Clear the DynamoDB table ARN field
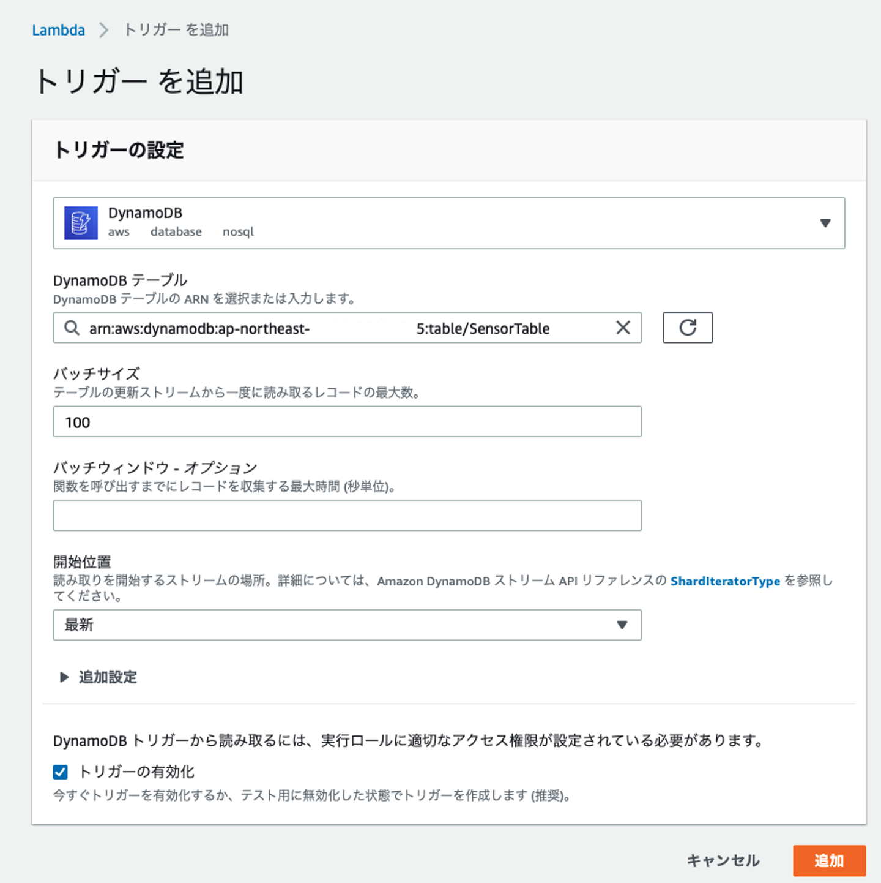The image size is (881, 883). [623, 328]
